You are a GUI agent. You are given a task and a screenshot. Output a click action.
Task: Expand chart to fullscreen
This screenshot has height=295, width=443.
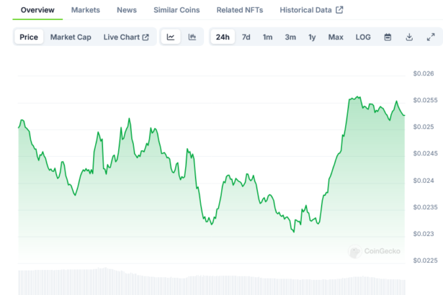click(x=431, y=37)
